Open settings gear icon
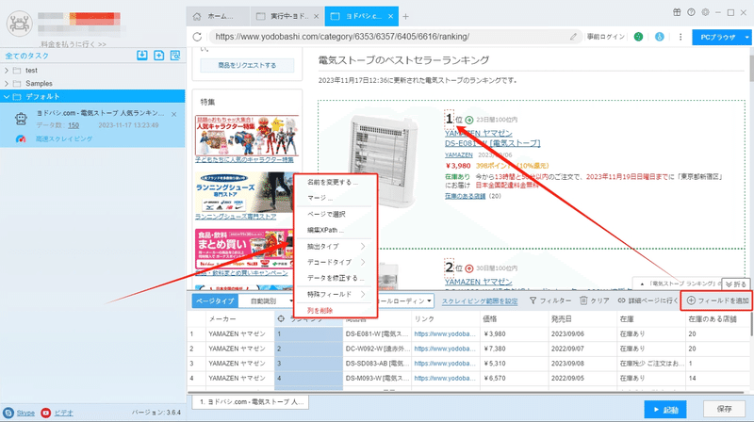Image resolution: width=754 pixels, height=422 pixels. click(x=705, y=12)
